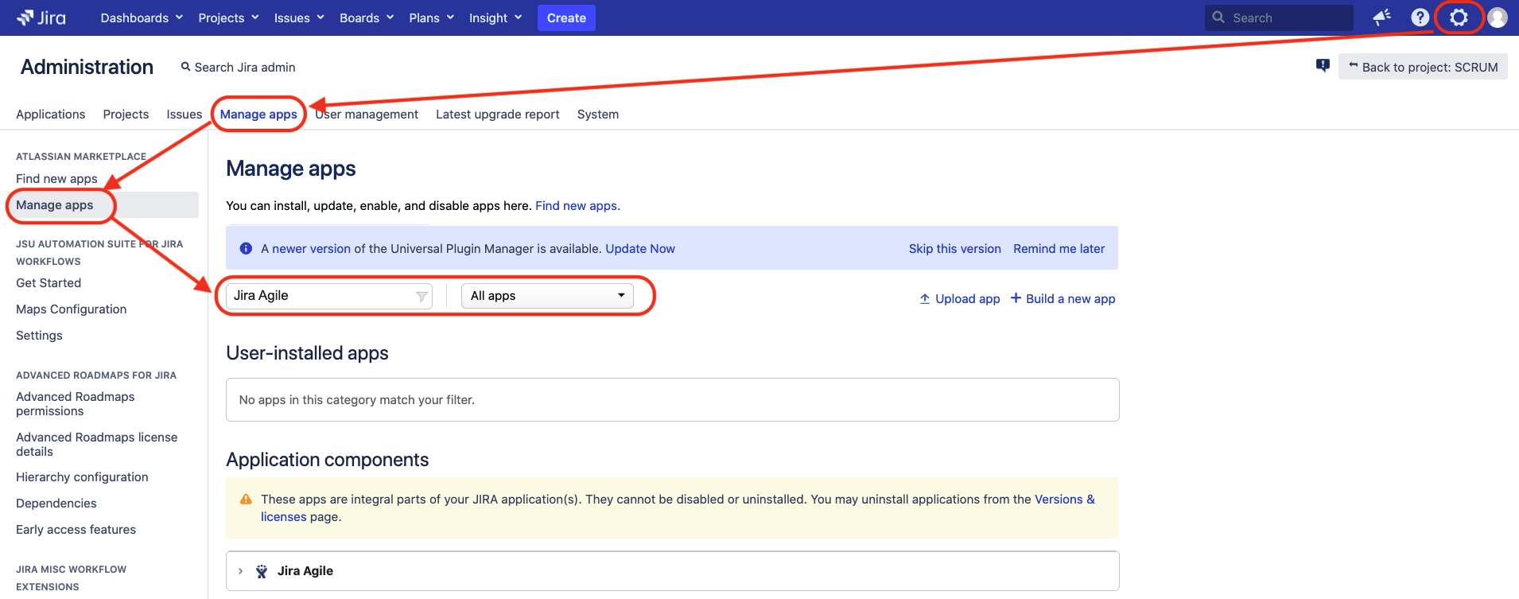
Task: Switch to the Applications tab
Action: click(x=51, y=115)
